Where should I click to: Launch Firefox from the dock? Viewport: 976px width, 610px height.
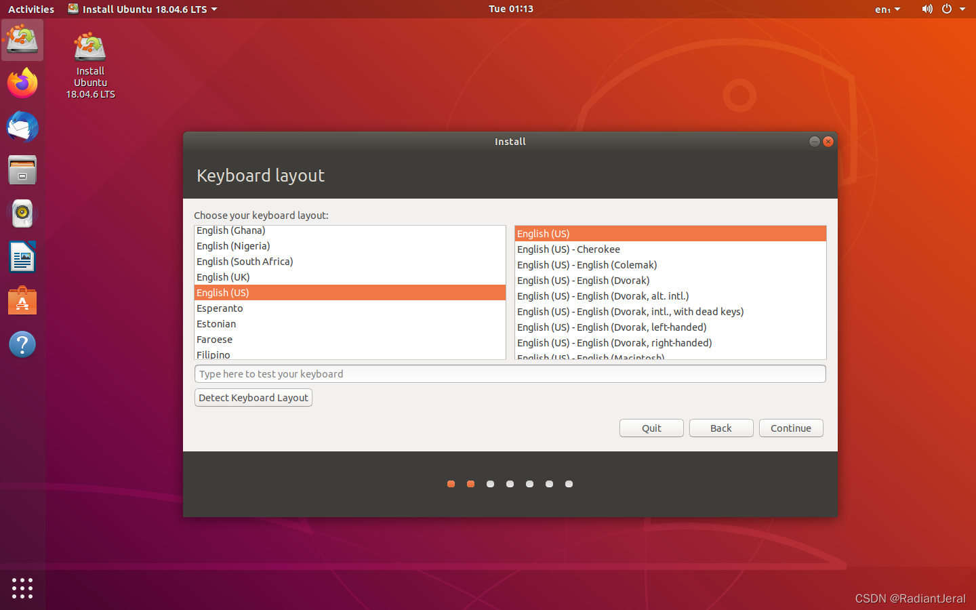coord(22,83)
